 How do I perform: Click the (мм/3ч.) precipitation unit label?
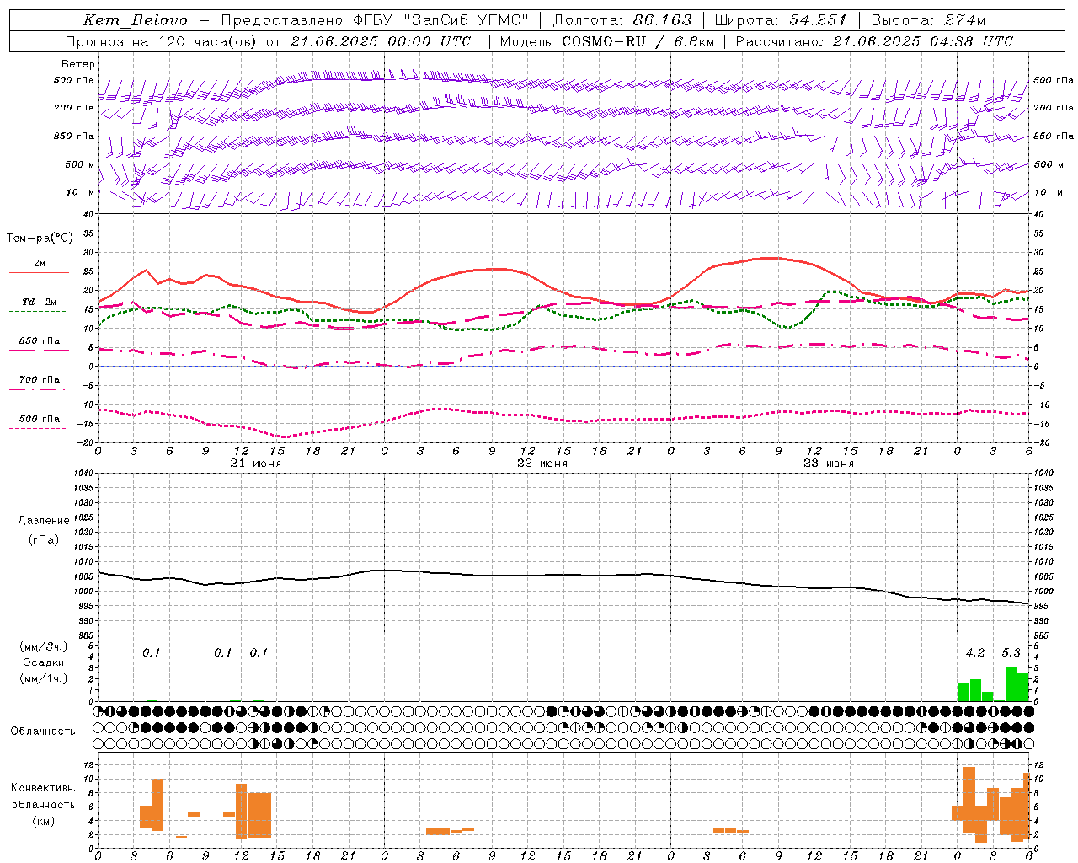pyautogui.click(x=43, y=646)
